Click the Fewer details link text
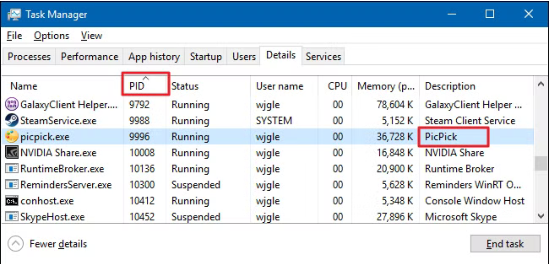Image resolution: width=549 pixels, height=264 pixels. pyautogui.click(x=58, y=244)
